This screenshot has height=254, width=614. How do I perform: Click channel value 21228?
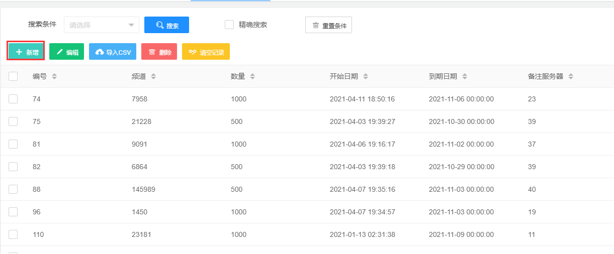pos(142,121)
